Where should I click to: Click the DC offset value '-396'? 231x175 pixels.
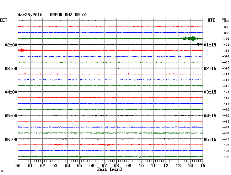click(226, 39)
